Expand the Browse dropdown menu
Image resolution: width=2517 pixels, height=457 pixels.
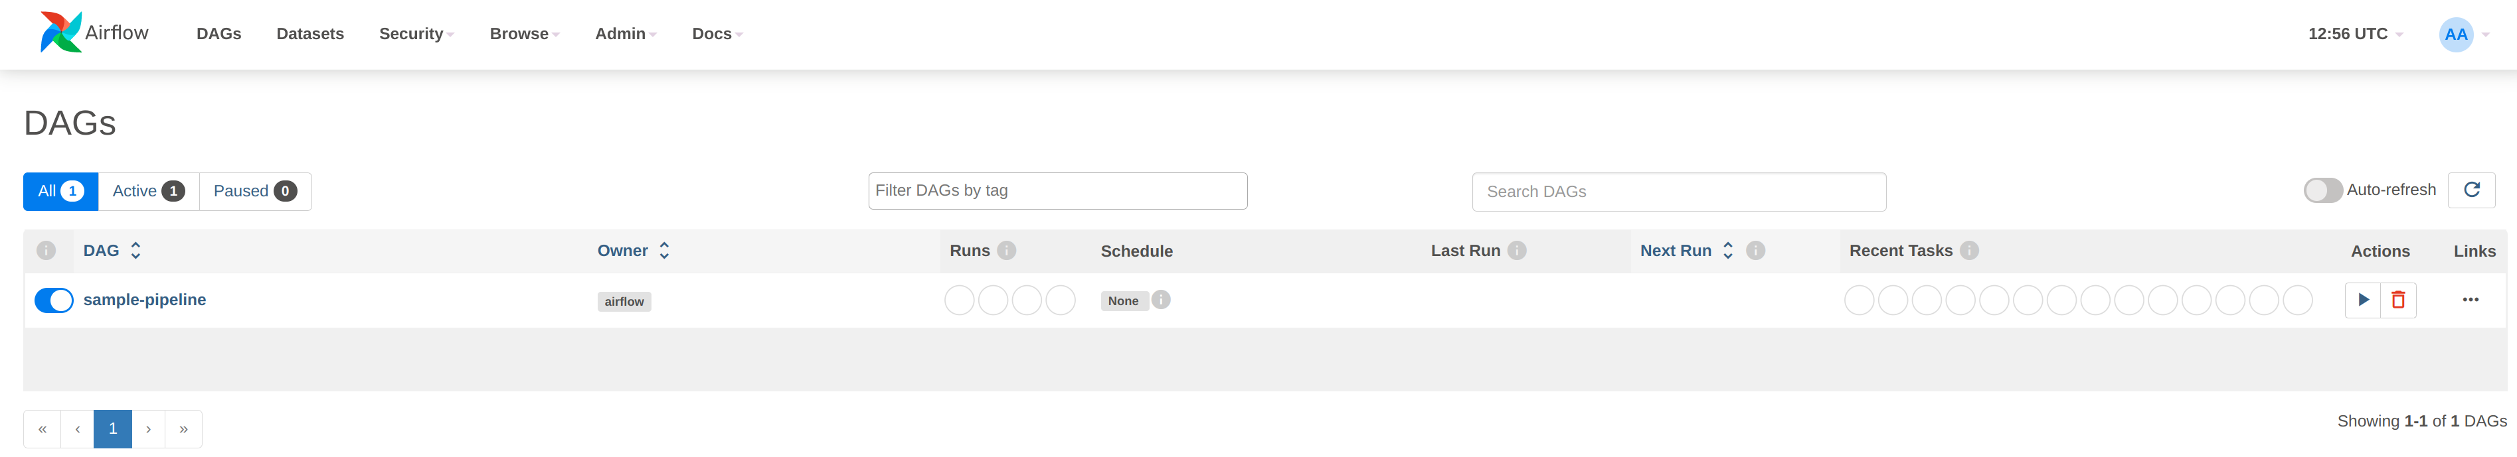click(x=524, y=34)
